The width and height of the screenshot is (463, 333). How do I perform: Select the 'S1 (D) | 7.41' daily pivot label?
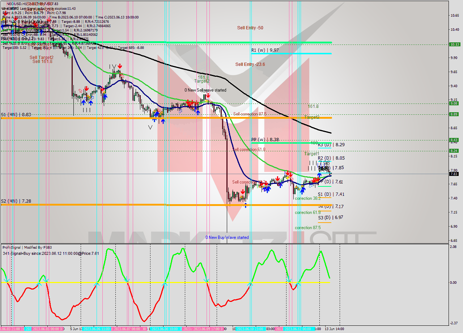pos(331,194)
